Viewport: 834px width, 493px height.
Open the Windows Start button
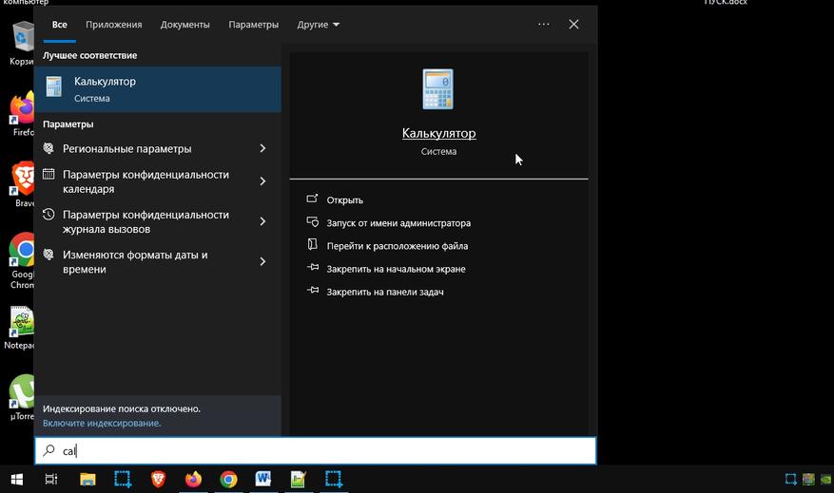click(x=17, y=479)
